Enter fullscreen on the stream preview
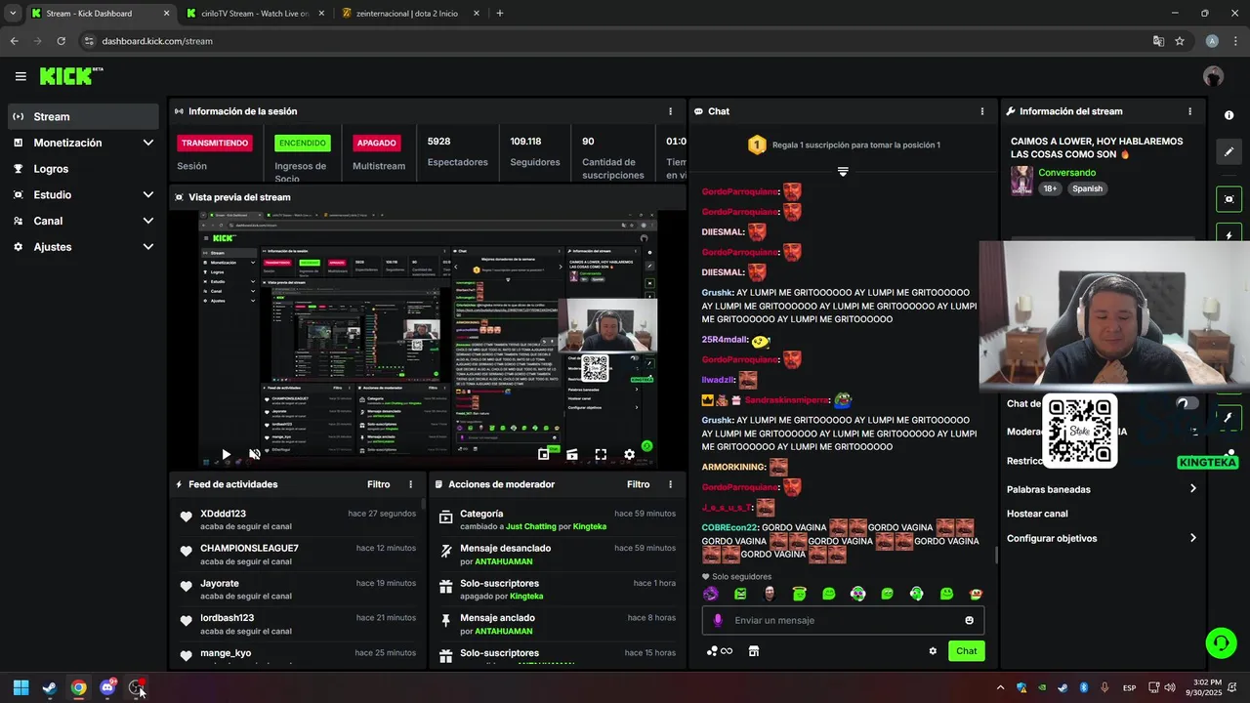The image size is (1250, 703). click(x=601, y=454)
